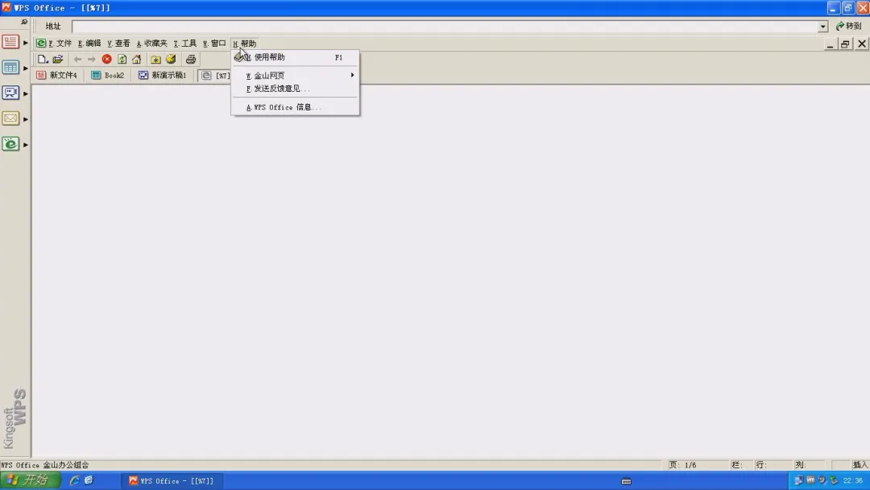Viewport: 870px width, 490px height.
Task: Click the second quick launch browser icon
Action: pyautogui.click(x=89, y=480)
